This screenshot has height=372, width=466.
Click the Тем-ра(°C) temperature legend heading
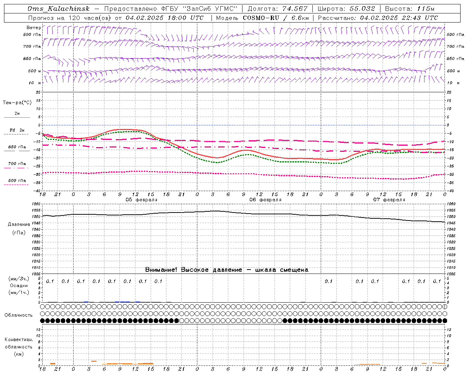(x=17, y=102)
